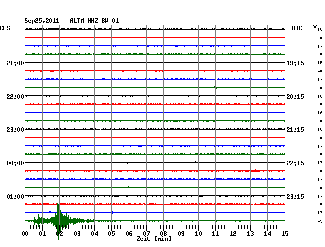Select the 01:00 local time label
Screen dimensions: 325x247
[x=15, y=196]
